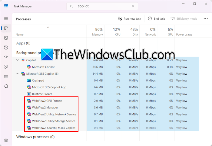Viewport: 212px width, 146px height.
Task: Maximize the Task Manager window
Action: coord(194,4)
